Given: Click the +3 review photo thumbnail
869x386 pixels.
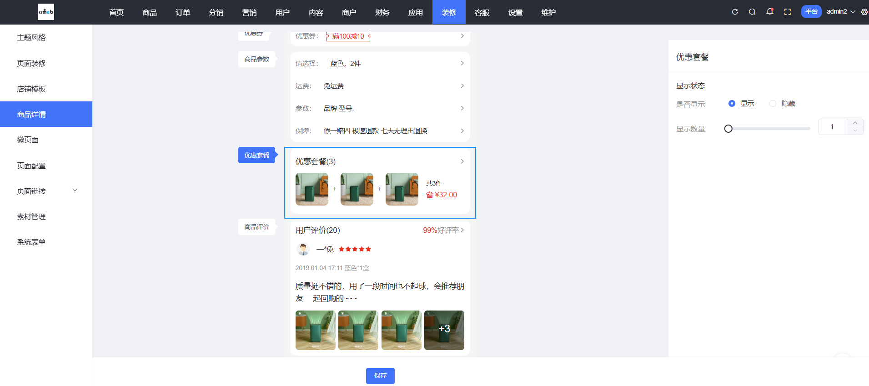Looking at the screenshot, I should tap(444, 330).
